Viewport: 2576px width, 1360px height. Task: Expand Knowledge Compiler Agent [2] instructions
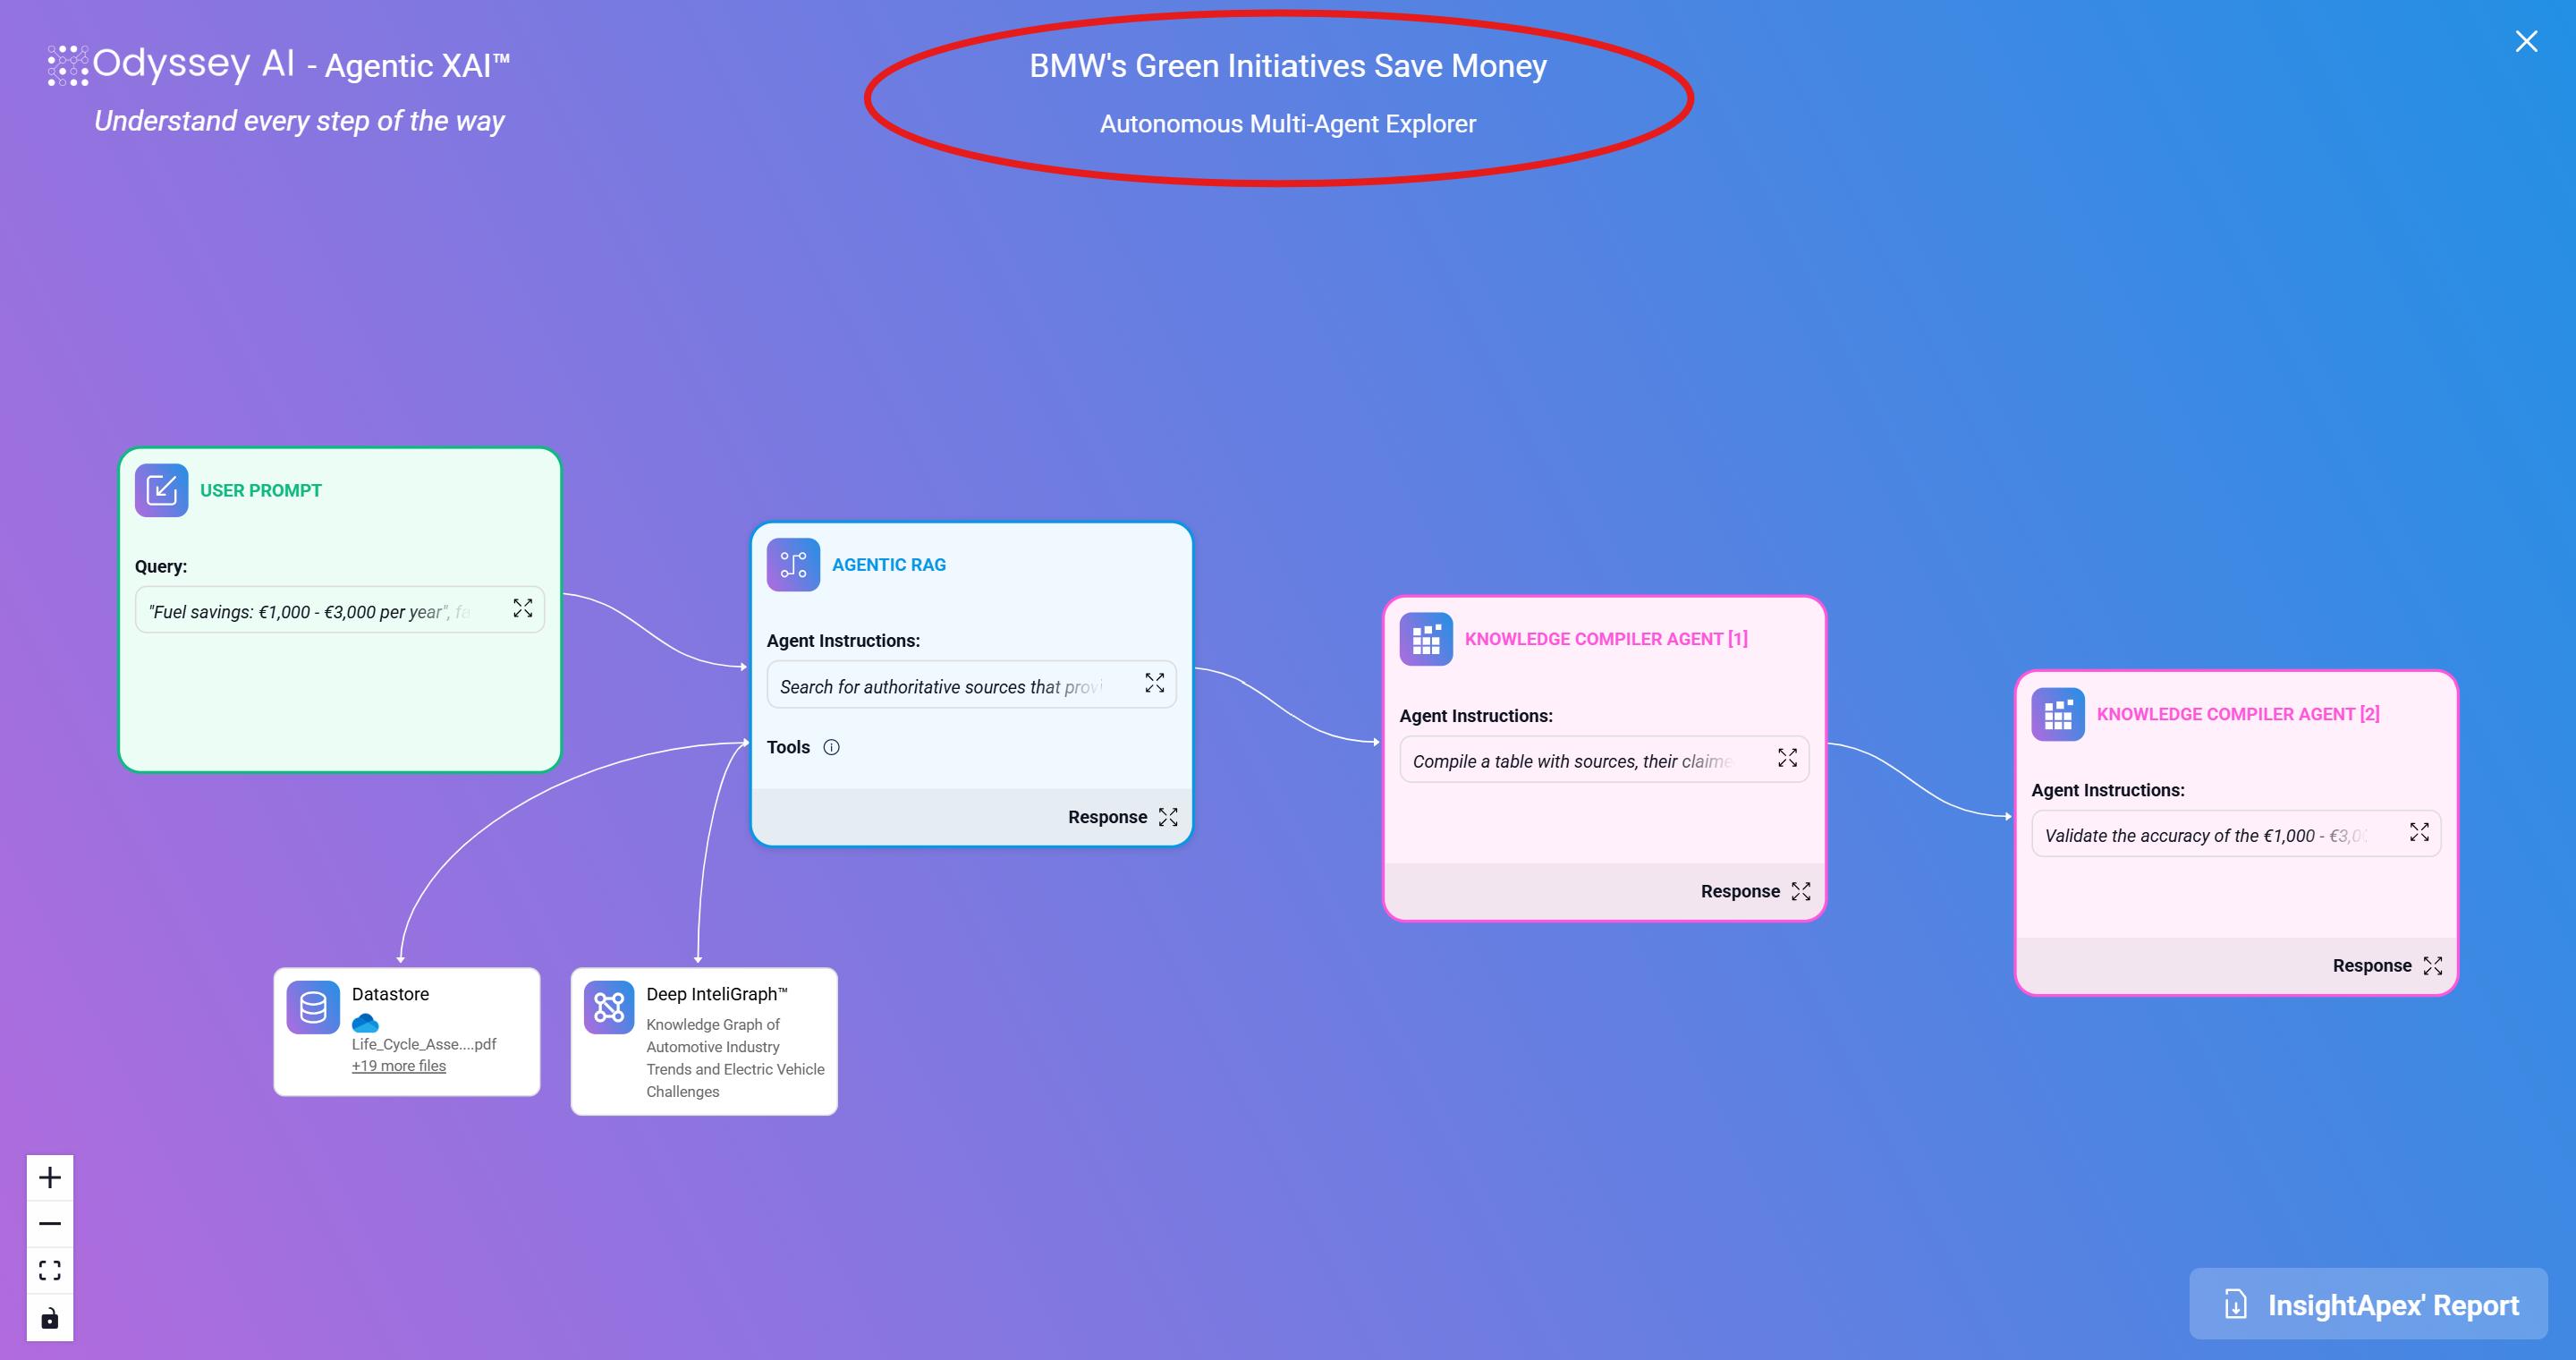tap(2419, 832)
